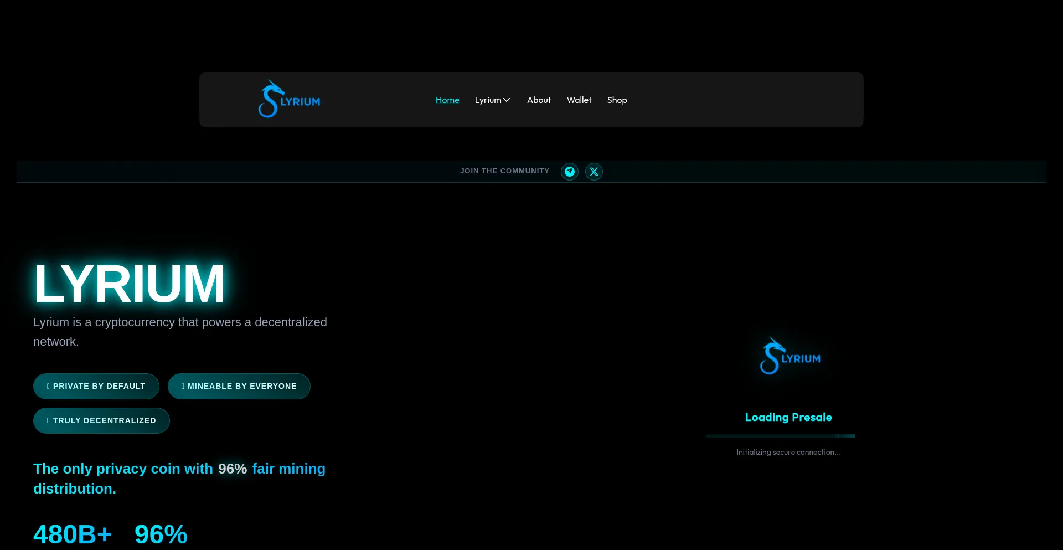Expand the Lyrium menu chevron

pos(507,100)
